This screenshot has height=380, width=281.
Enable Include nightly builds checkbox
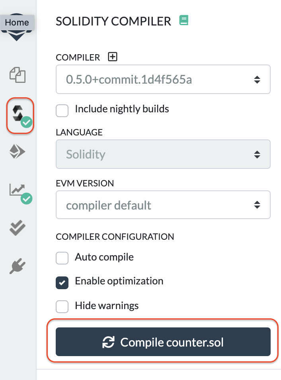pos(62,110)
